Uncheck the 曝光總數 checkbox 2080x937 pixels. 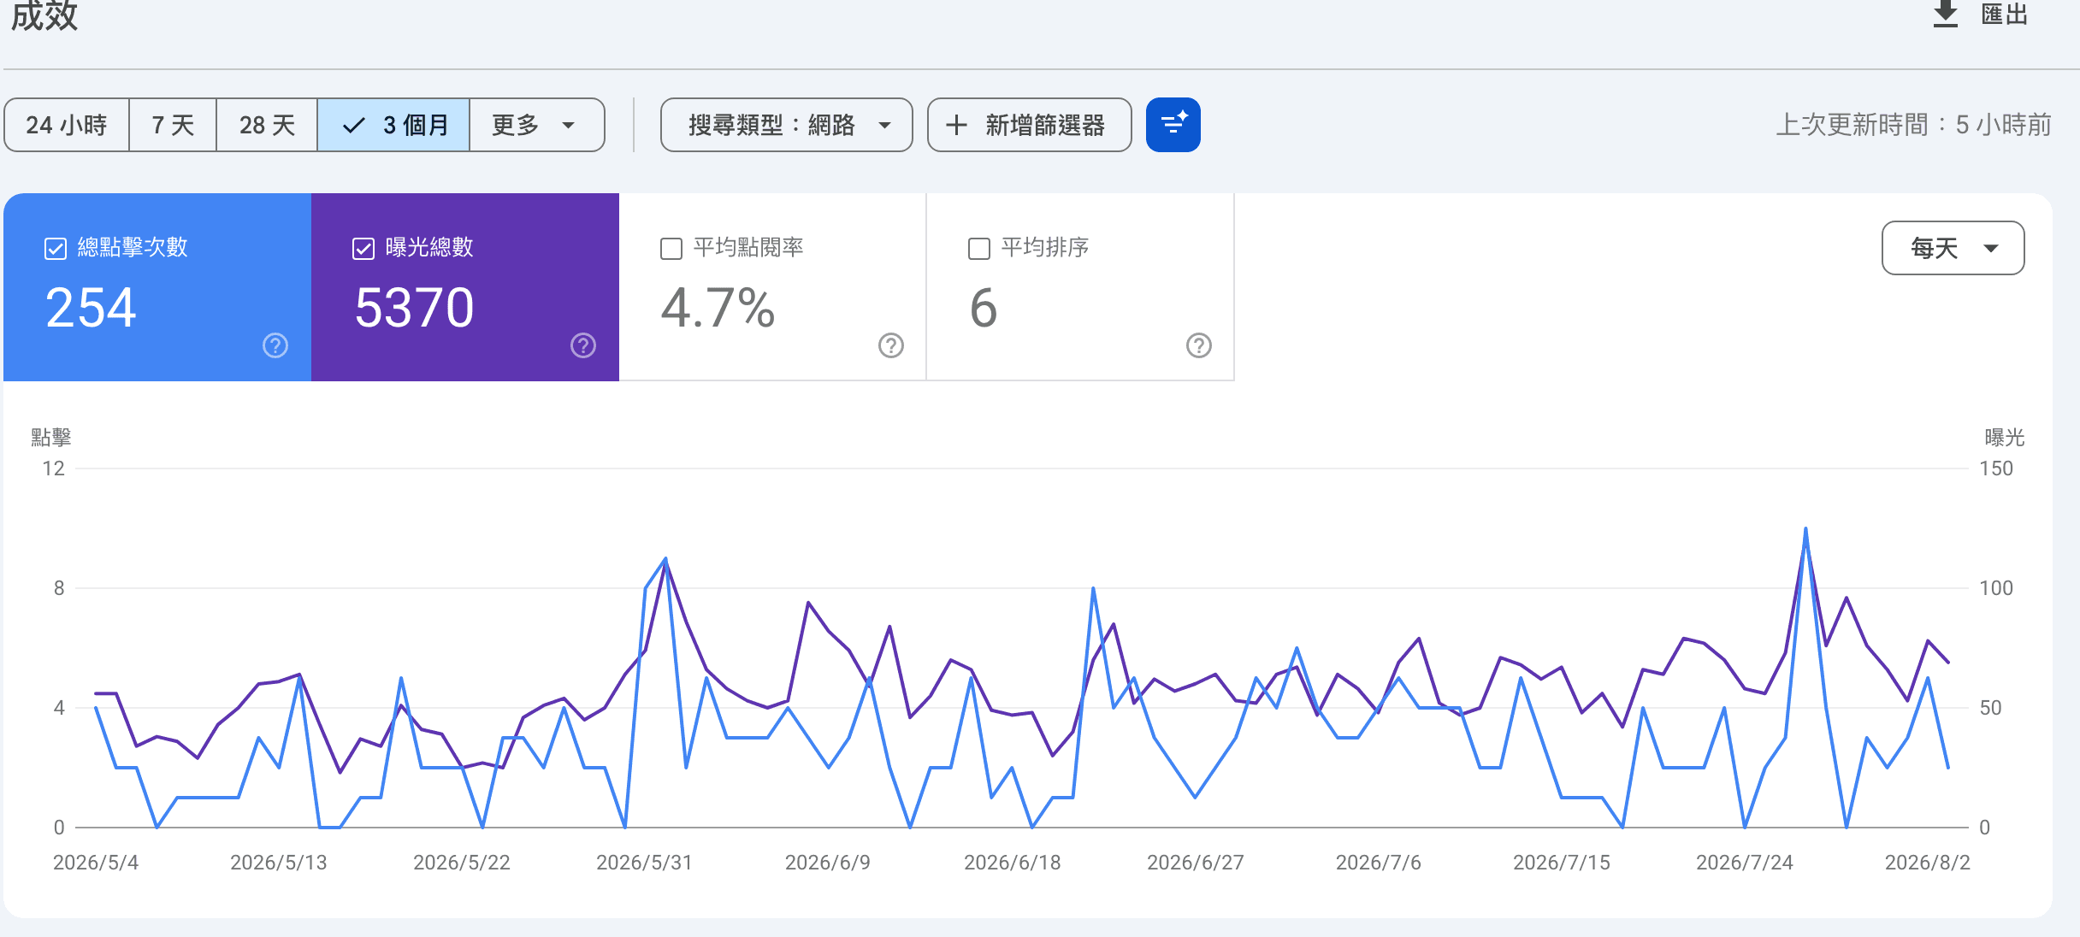(363, 249)
